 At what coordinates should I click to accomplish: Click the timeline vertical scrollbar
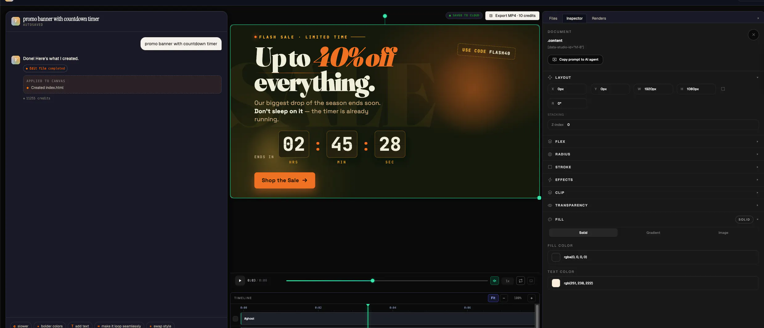(x=537, y=316)
